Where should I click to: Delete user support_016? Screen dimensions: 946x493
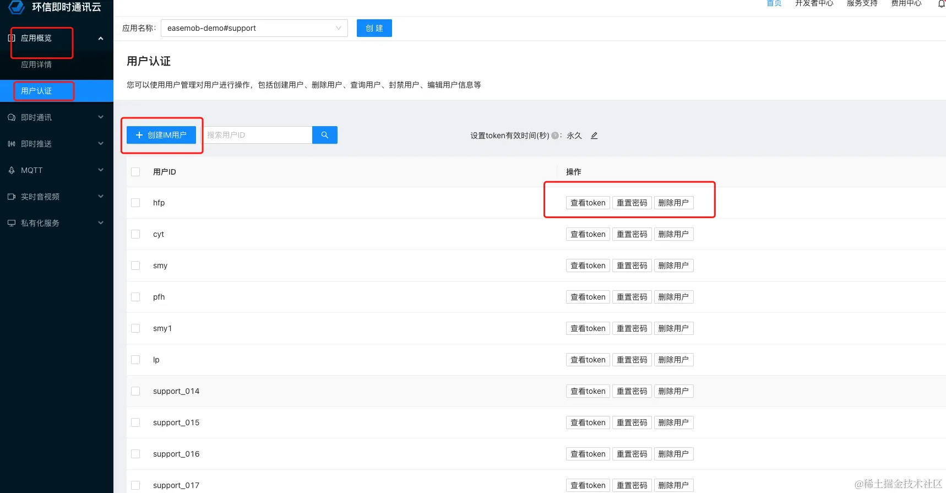(x=674, y=454)
